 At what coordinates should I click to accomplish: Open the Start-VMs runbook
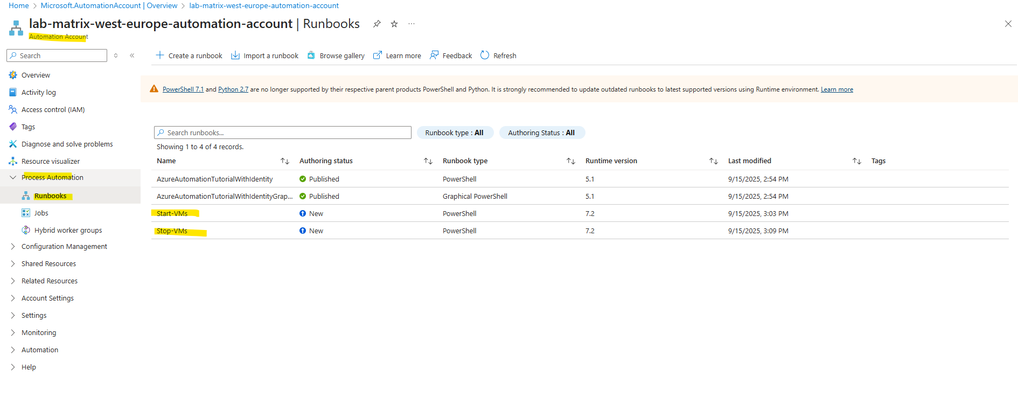coord(172,213)
